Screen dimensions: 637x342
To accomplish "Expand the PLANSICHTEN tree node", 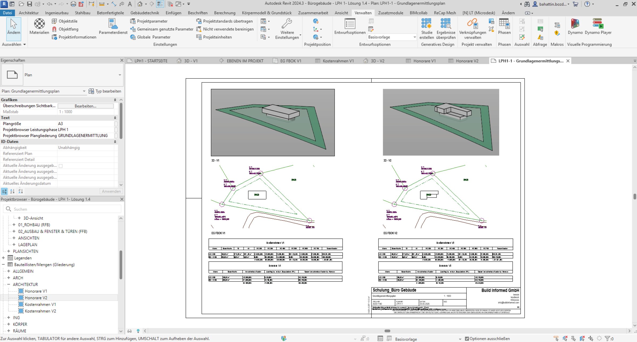I will click(9, 251).
